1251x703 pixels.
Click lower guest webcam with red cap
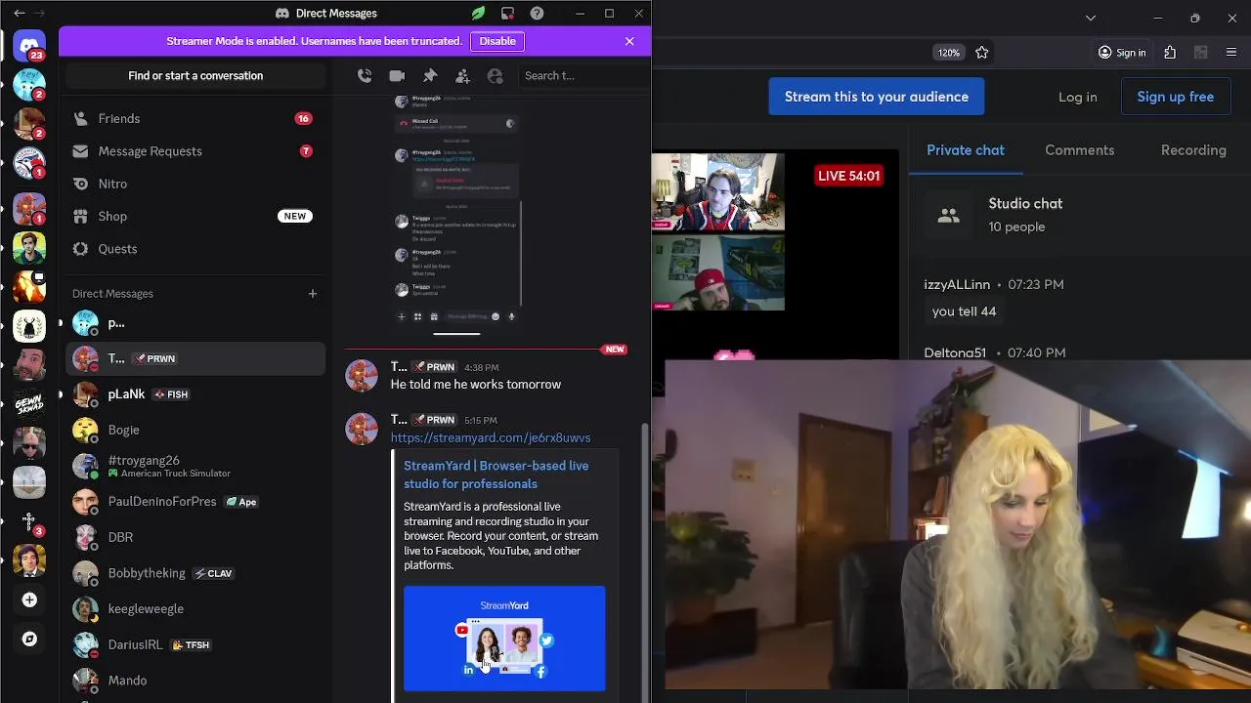[718, 271]
